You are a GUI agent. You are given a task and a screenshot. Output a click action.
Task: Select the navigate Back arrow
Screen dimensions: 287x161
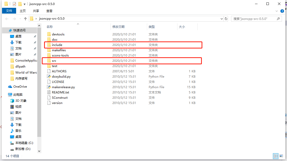(x=7, y=19)
